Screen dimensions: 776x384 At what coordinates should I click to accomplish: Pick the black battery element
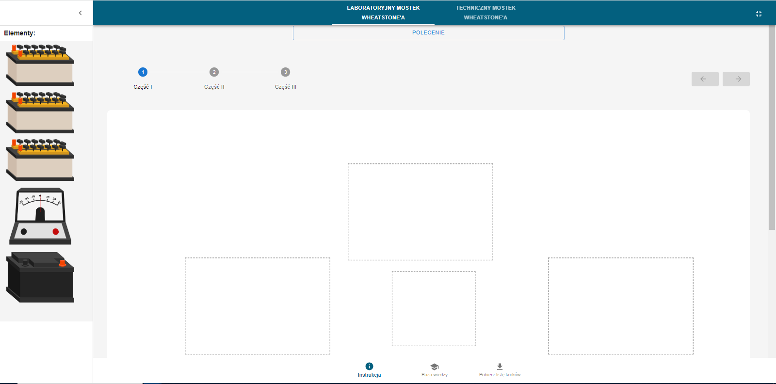(40, 277)
